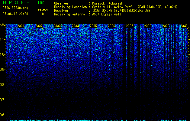
Task: Click the cyan signal level trace at bottom
Action: pyautogui.click(x=97, y=120)
